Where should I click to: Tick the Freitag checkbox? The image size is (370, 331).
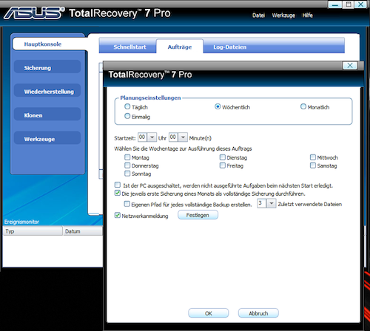coord(223,165)
